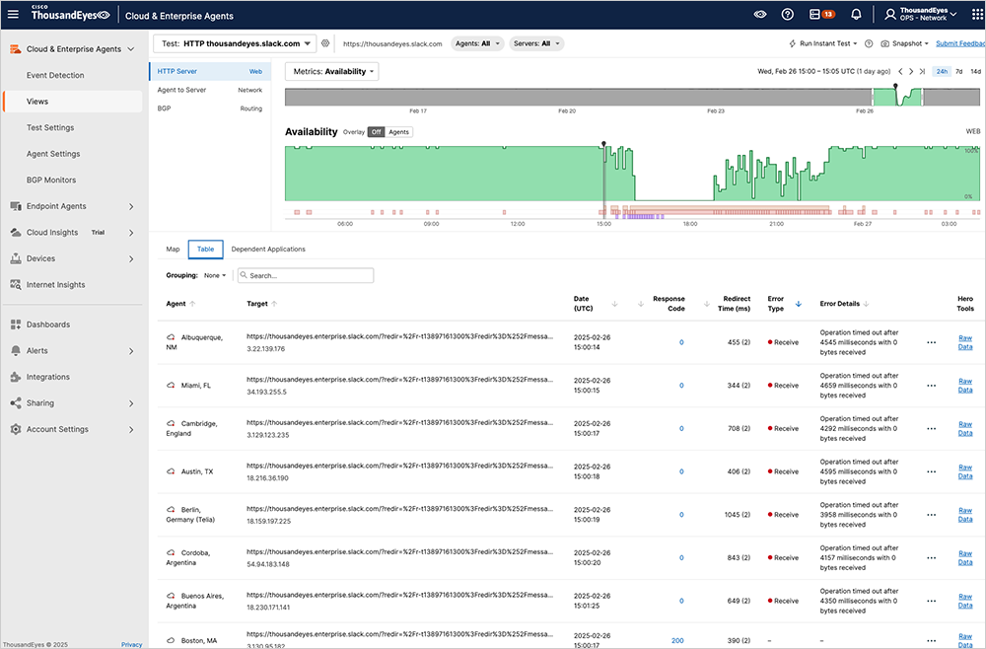Viewport: 986px width, 649px height.
Task: Open the notifications bell icon
Action: click(856, 14)
